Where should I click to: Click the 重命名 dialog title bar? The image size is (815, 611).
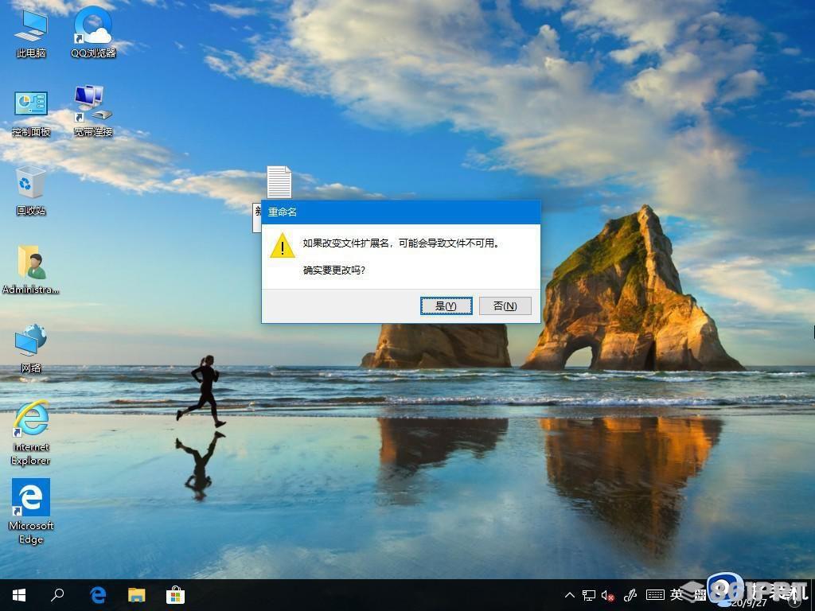[401, 212]
